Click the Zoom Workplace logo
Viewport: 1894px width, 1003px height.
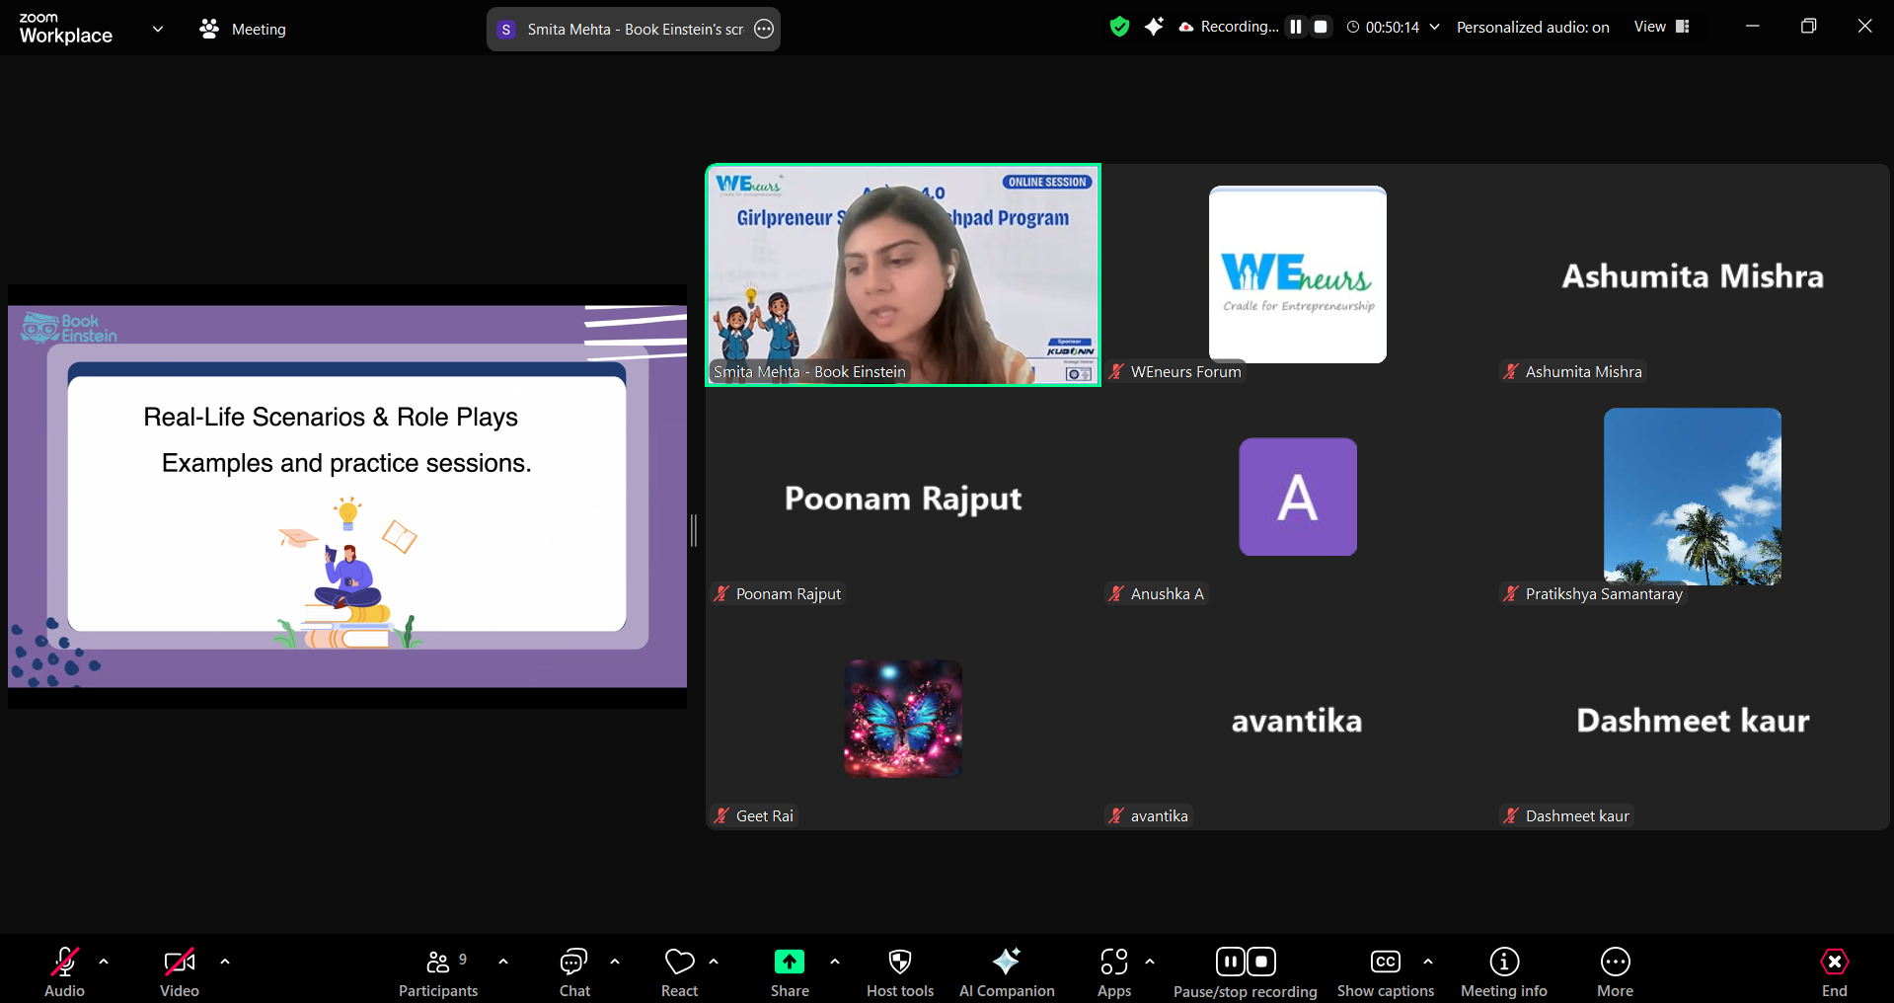[x=65, y=29]
